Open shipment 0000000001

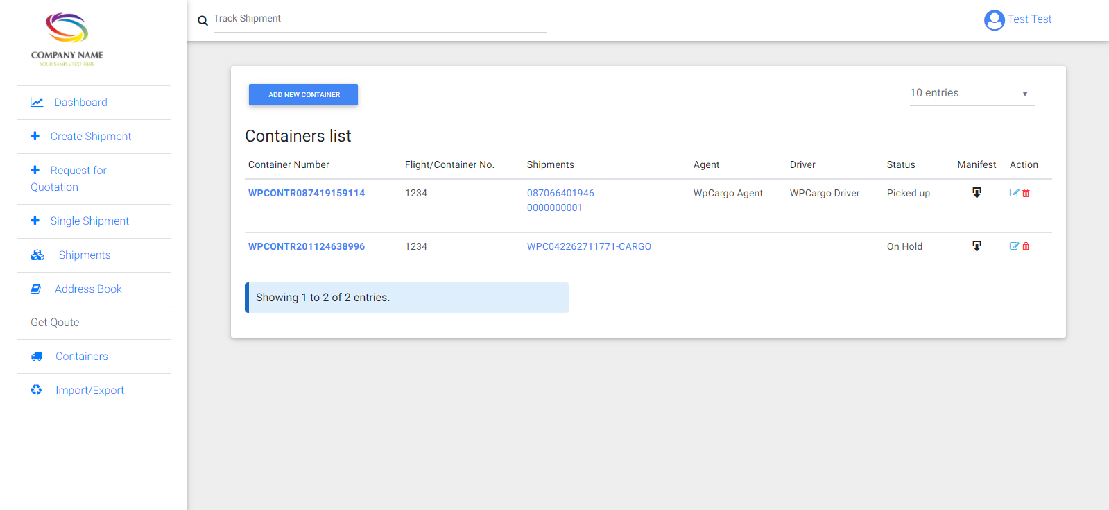(x=555, y=207)
